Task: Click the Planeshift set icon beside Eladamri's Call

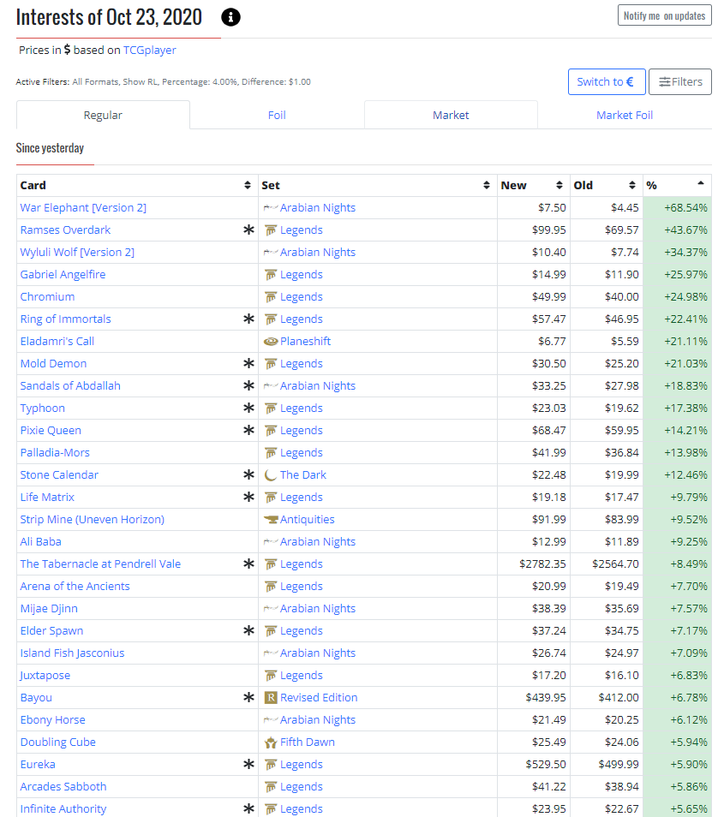Action: 271,342
